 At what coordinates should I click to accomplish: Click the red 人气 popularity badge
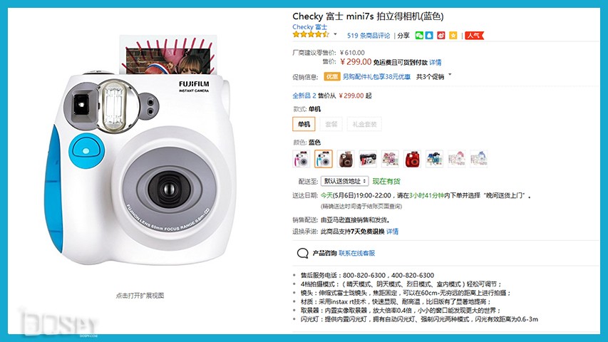474,36
